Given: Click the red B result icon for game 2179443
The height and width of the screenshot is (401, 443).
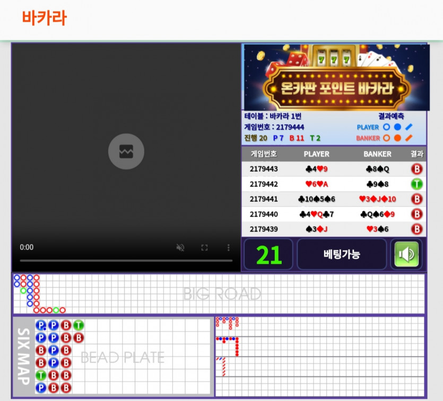Looking at the screenshot, I should [x=417, y=169].
